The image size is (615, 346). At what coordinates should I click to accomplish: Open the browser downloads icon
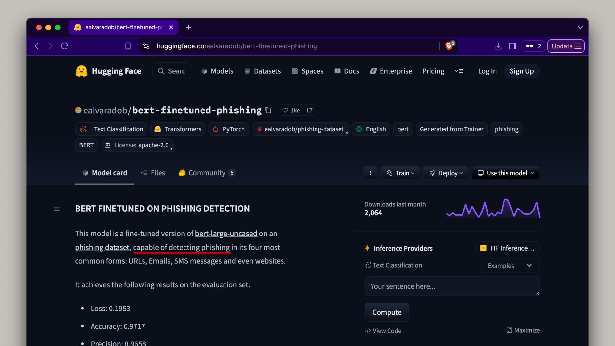tap(498, 46)
